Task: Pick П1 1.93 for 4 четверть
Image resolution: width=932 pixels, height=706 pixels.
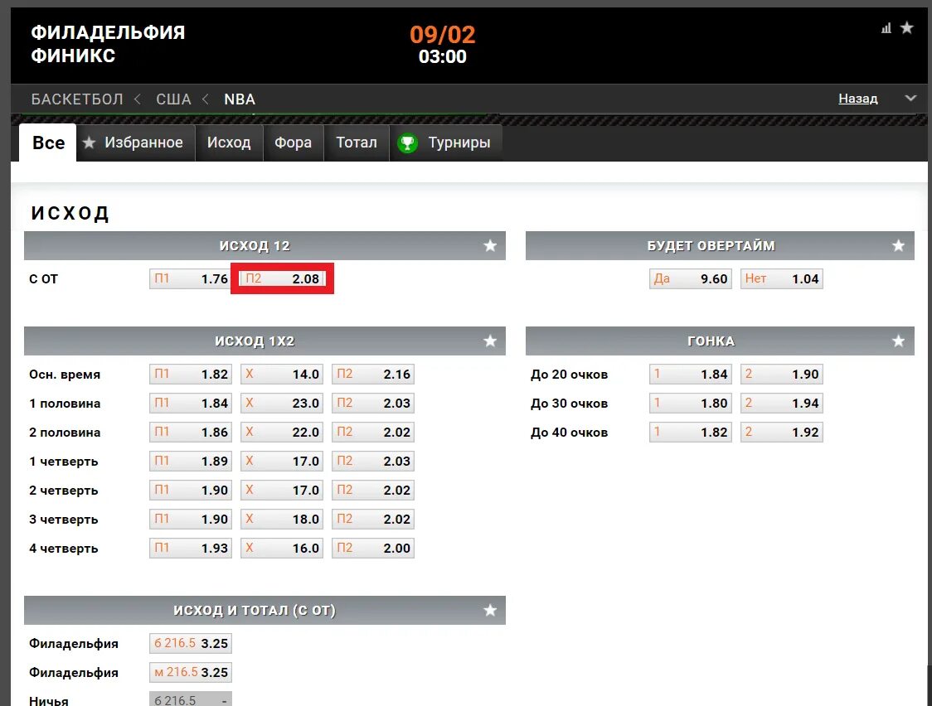Action: click(x=190, y=549)
